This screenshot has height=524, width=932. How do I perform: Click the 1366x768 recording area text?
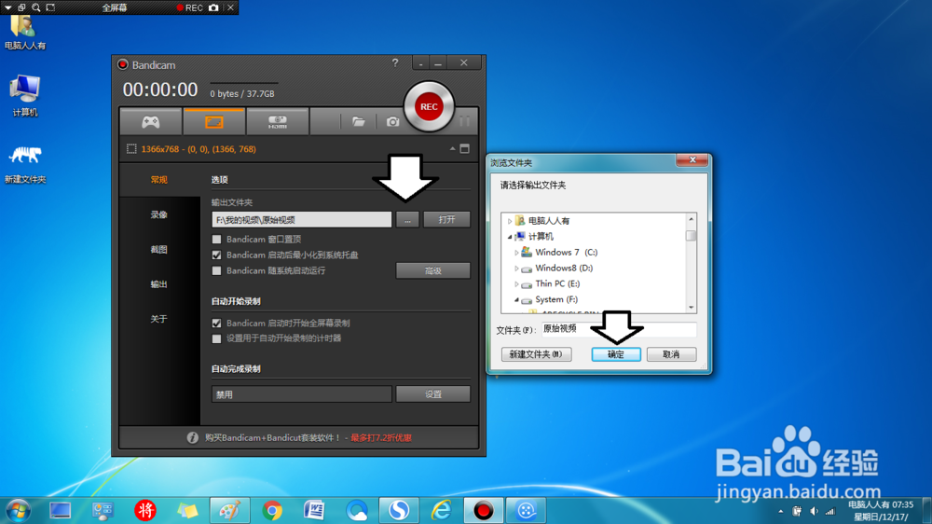199,149
